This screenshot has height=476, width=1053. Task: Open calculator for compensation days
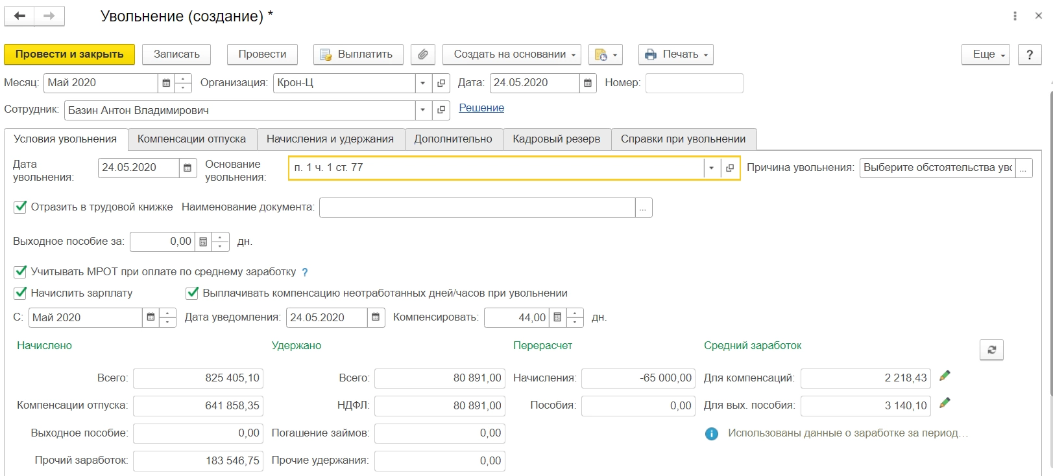[x=557, y=317]
